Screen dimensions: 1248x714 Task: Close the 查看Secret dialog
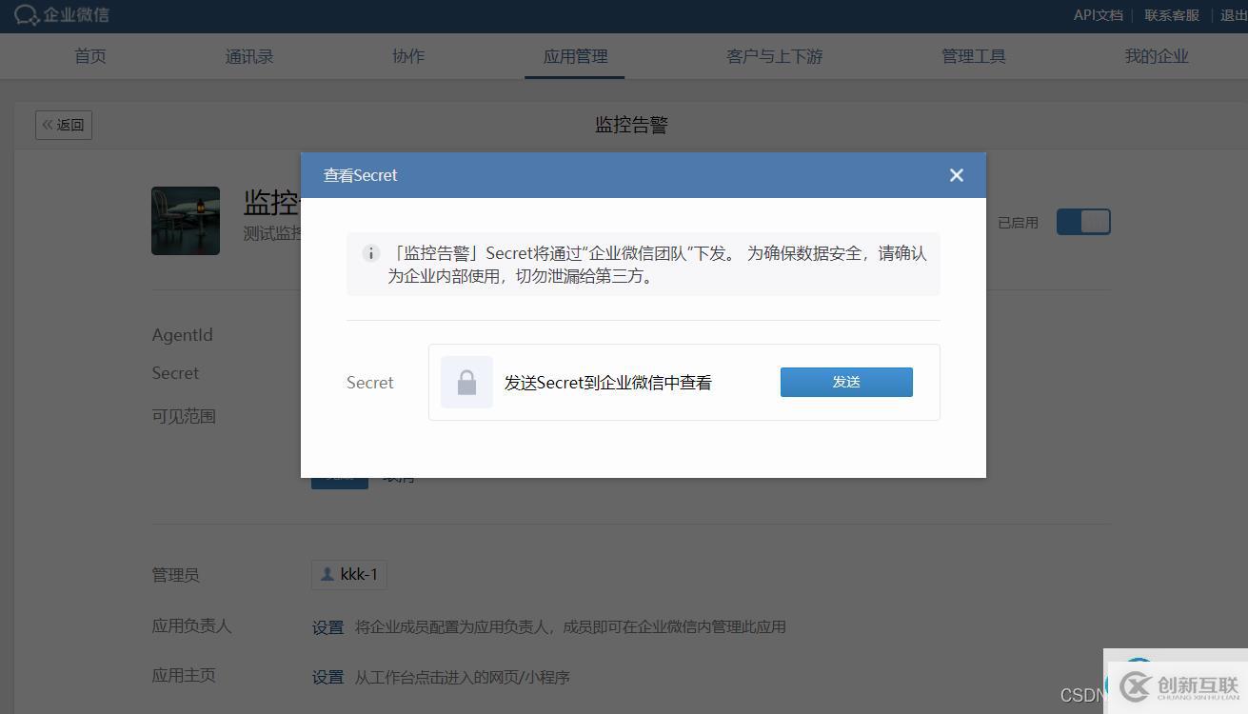(957, 175)
